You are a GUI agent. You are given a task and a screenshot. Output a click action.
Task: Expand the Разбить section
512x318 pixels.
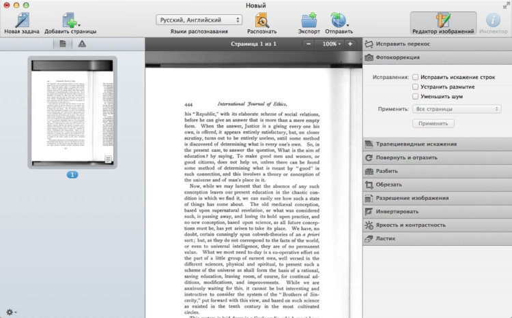click(438, 171)
